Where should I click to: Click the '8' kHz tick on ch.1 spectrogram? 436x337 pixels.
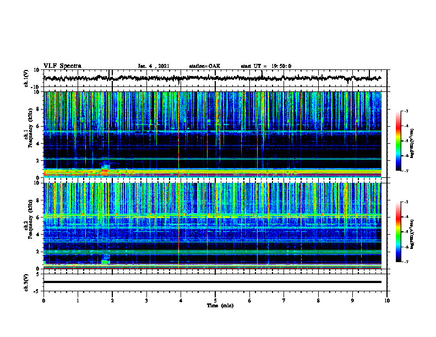(x=38, y=109)
